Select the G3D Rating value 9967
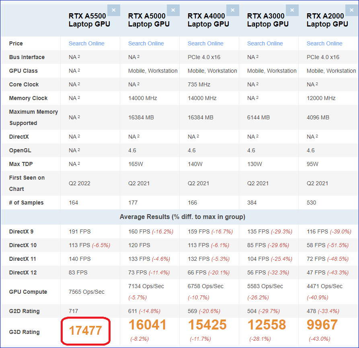Screen dimensions: 359x348 (322, 325)
